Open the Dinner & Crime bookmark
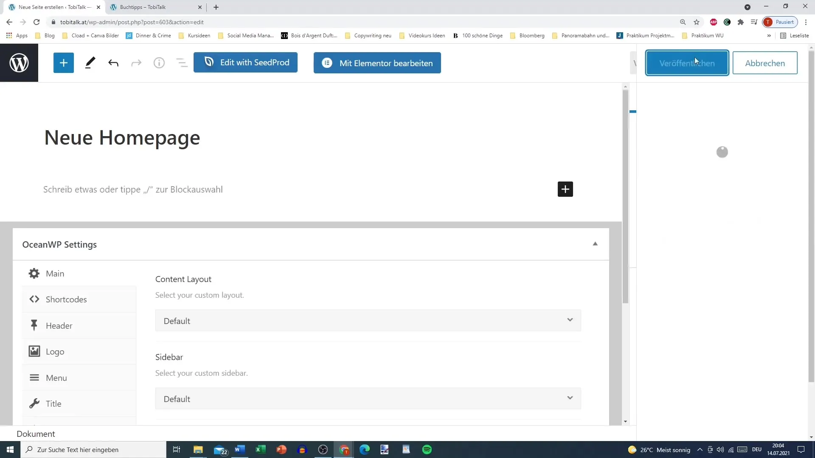Viewport: 815px width, 458px height. [149, 36]
